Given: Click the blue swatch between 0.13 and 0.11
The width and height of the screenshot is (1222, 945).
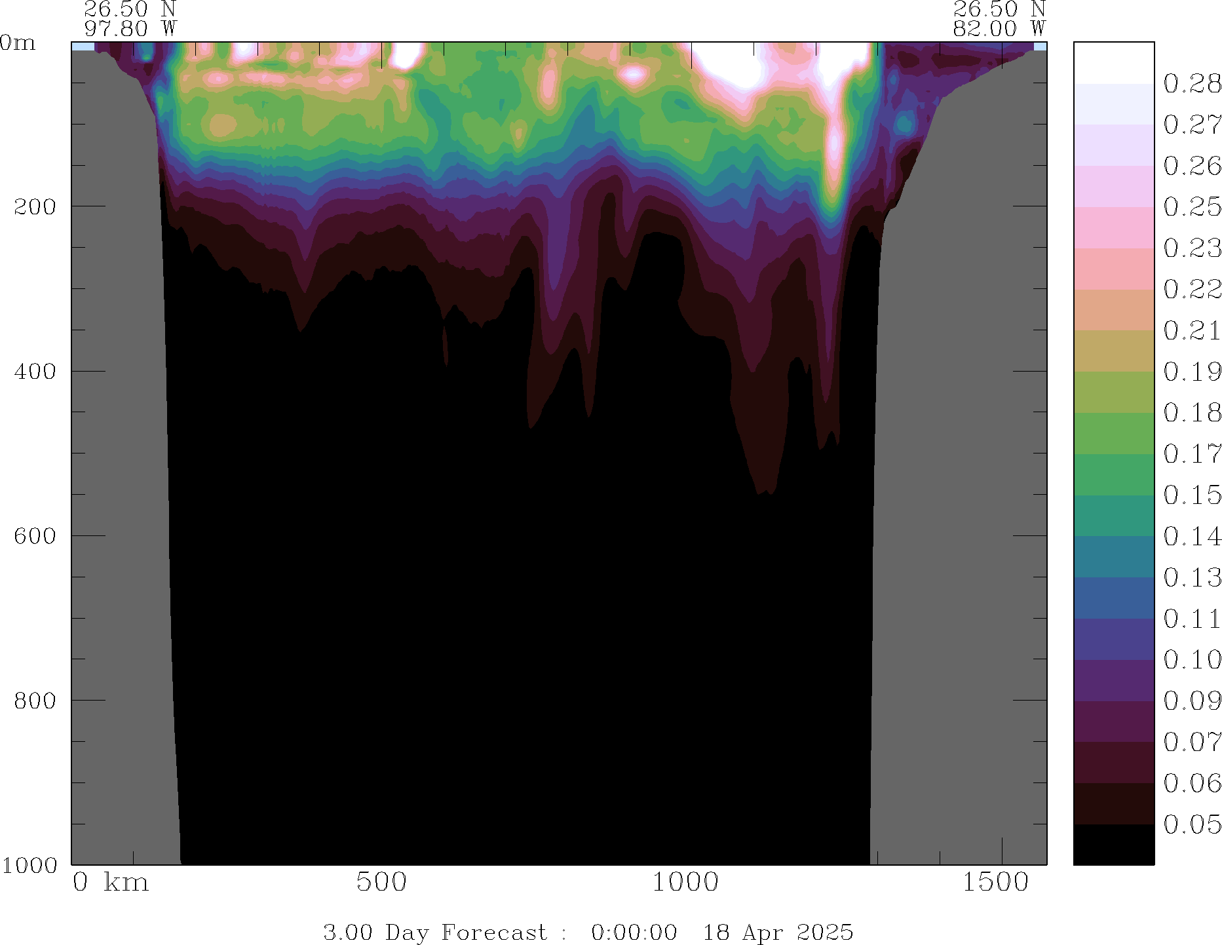Looking at the screenshot, I should coord(1113,598).
